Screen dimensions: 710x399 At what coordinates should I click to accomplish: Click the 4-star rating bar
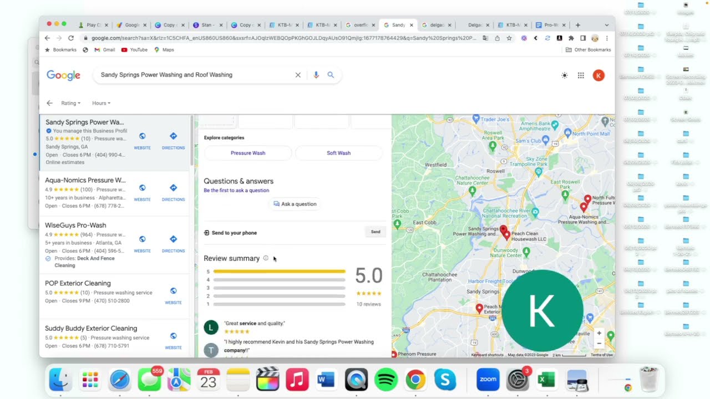click(279, 280)
